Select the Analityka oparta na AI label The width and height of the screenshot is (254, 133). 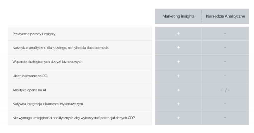tap(29, 90)
